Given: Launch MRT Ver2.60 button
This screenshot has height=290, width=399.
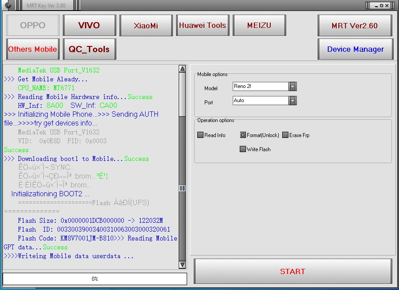Looking at the screenshot, I should coord(355,26).
